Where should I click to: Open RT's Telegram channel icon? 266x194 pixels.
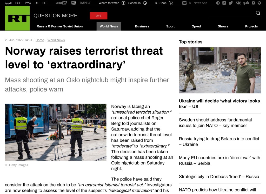point(218,3)
